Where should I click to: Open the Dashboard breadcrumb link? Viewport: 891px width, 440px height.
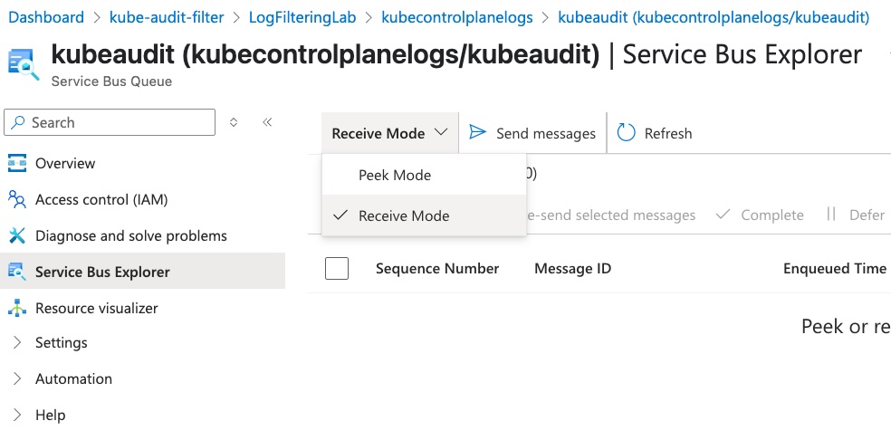(45, 17)
